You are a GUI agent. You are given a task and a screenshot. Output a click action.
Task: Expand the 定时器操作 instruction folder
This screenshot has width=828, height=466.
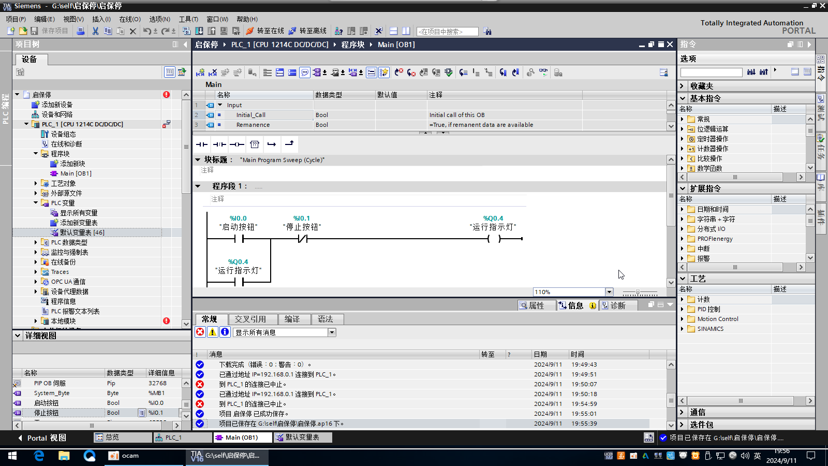(x=682, y=139)
